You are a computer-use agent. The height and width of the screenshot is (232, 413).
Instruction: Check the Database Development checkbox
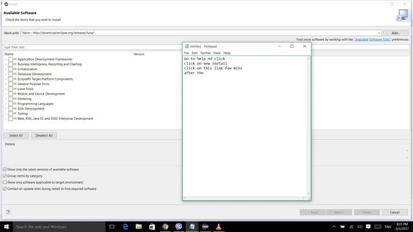pyautogui.click(x=10, y=74)
